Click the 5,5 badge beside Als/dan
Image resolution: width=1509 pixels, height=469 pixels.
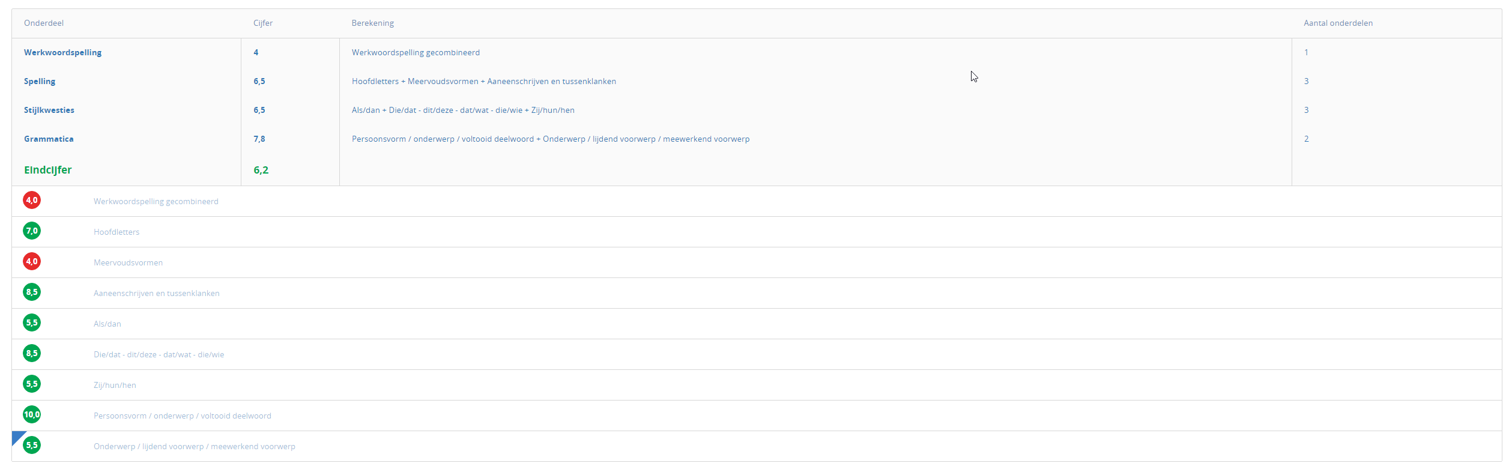click(32, 323)
